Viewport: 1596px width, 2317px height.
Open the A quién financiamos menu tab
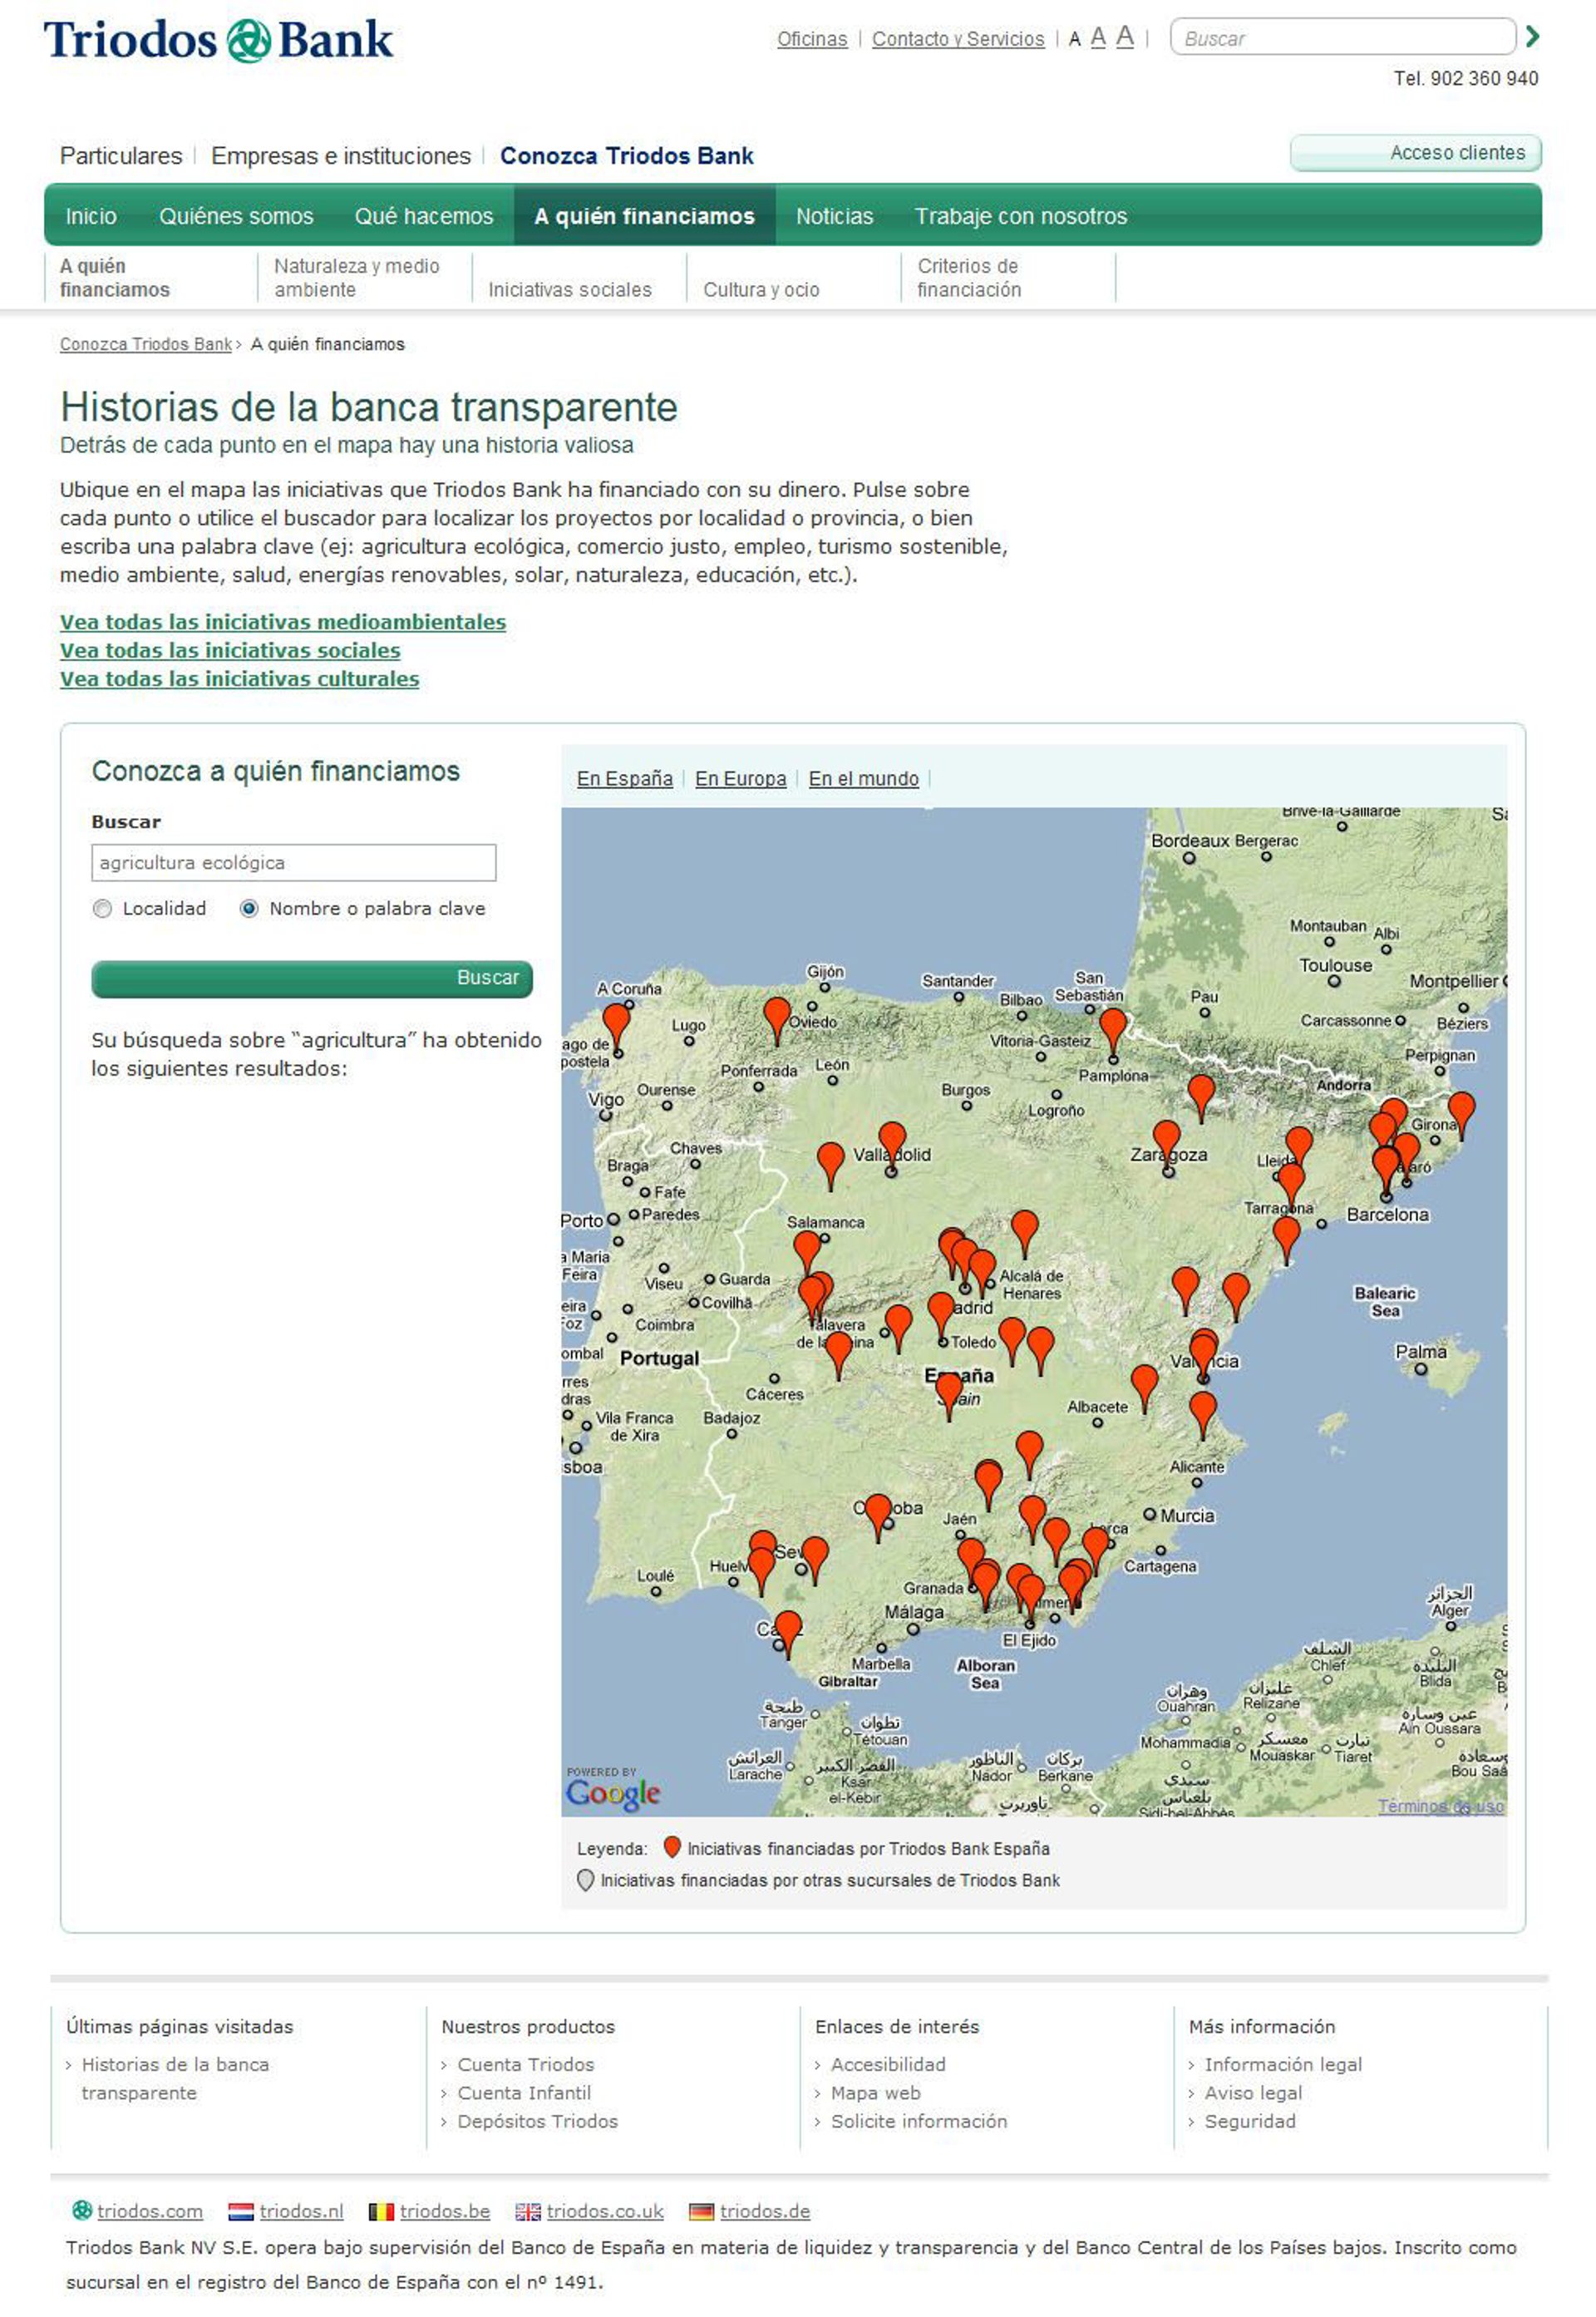point(644,216)
